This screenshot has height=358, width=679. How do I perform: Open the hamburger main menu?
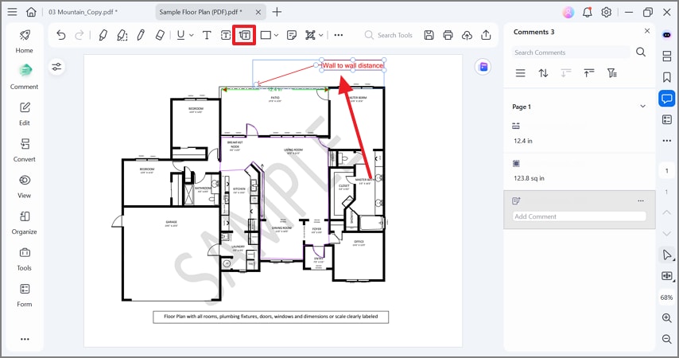[12, 12]
